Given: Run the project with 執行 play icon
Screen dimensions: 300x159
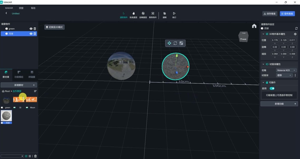Looking at the screenshot, I should (x=174, y=14).
